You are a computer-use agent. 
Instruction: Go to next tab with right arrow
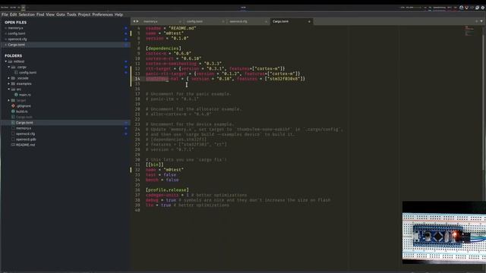click(x=137, y=21)
